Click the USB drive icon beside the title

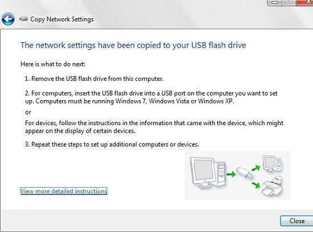click(x=23, y=19)
